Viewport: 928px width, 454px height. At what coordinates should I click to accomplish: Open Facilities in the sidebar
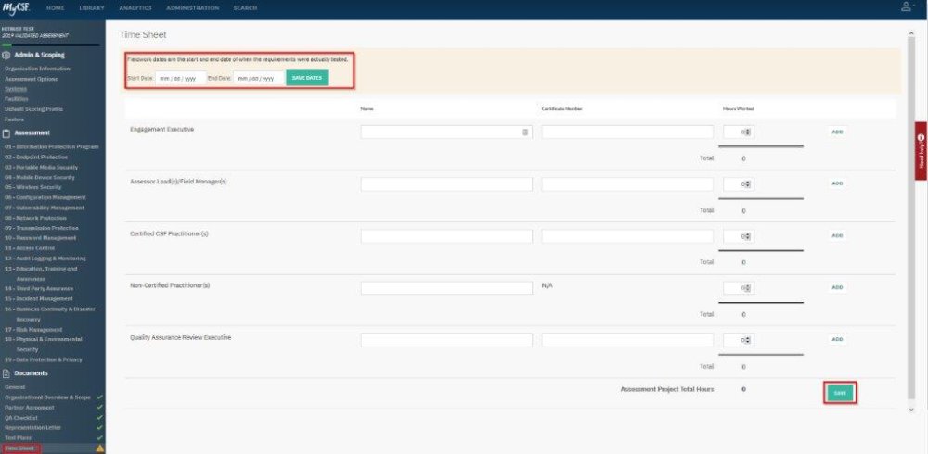16,99
